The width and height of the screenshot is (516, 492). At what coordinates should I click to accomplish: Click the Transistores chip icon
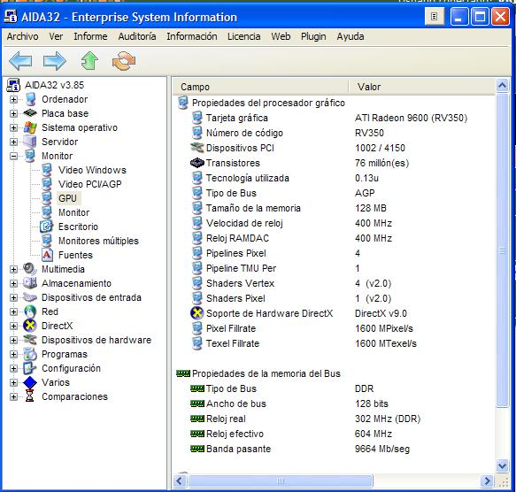pyautogui.click(x=197, y=163)
